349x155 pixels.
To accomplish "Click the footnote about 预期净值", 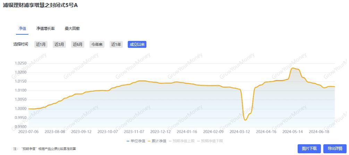I will click(x=44, y=148).
